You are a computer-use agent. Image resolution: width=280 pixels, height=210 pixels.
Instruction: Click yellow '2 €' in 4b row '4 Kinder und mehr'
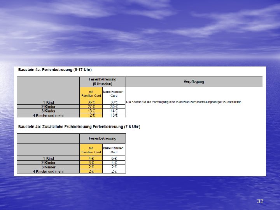91,171
